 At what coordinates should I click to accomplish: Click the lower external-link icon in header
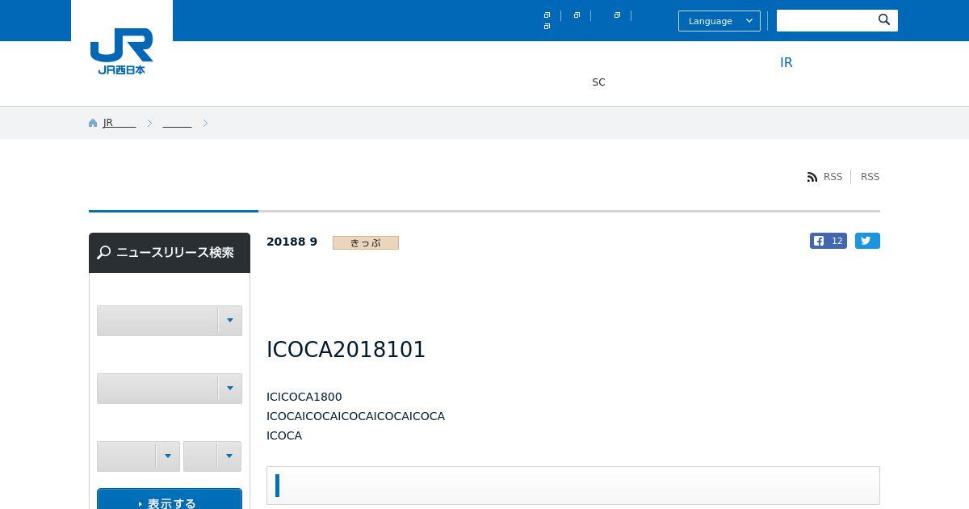point(547,27)
